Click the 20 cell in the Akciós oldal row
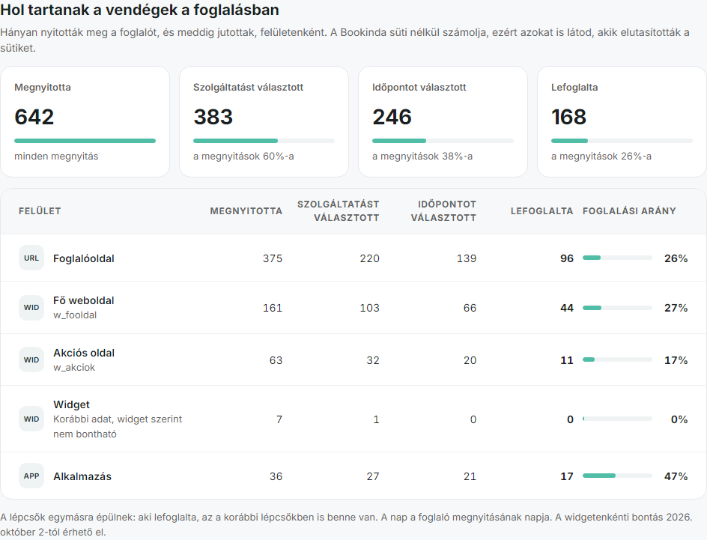 (470, 360)
